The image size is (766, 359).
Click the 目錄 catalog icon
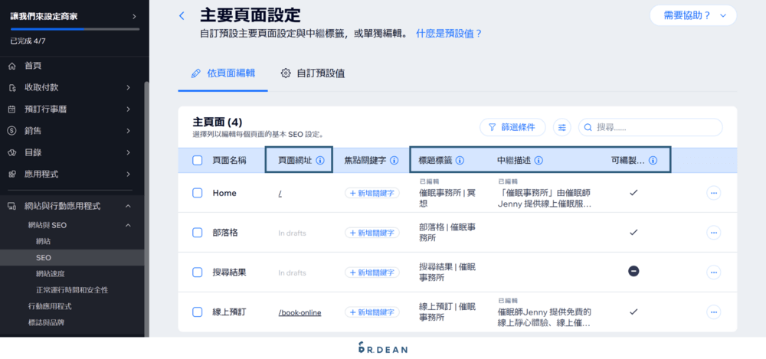(x=12, y=152)
